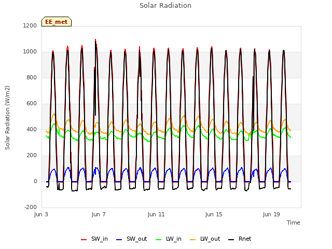Toggle SW_out series in legend
The height and width of the screenshot is (249, 332).
(131, 239)
